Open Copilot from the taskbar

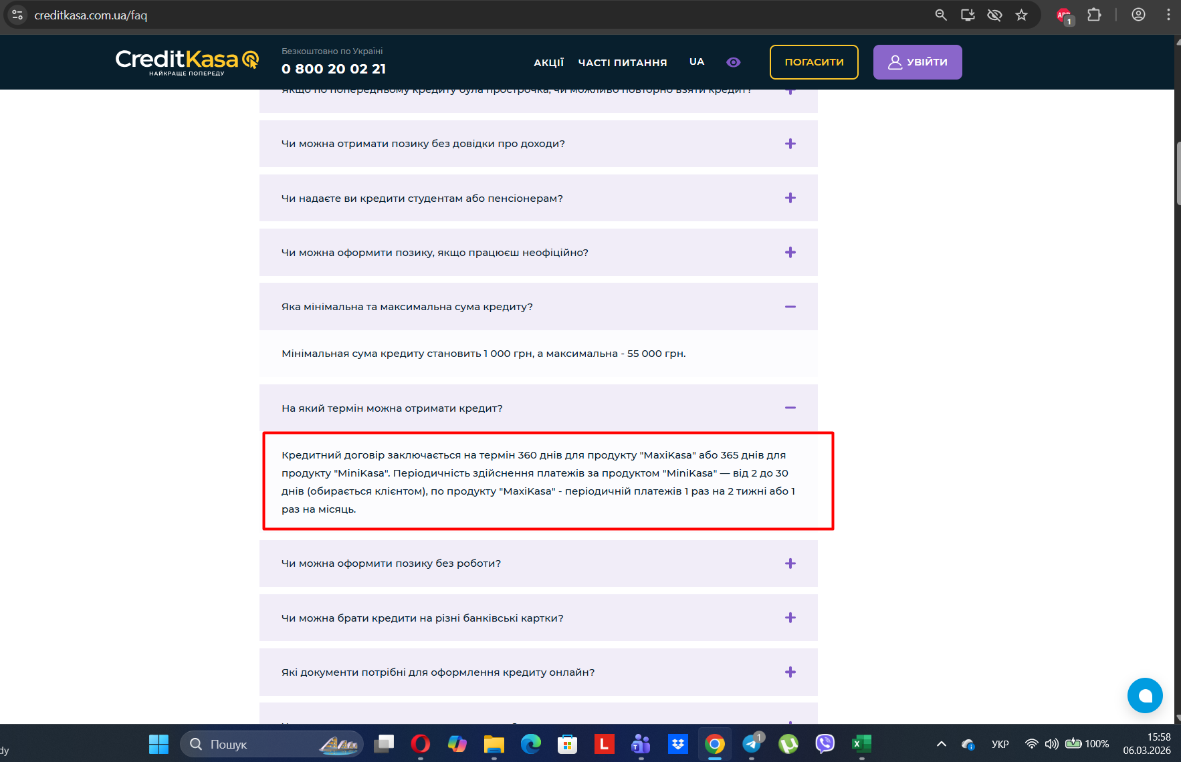pos(457,744)
